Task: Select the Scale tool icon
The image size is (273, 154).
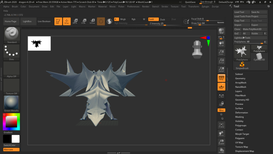Action: pos(83,21)
